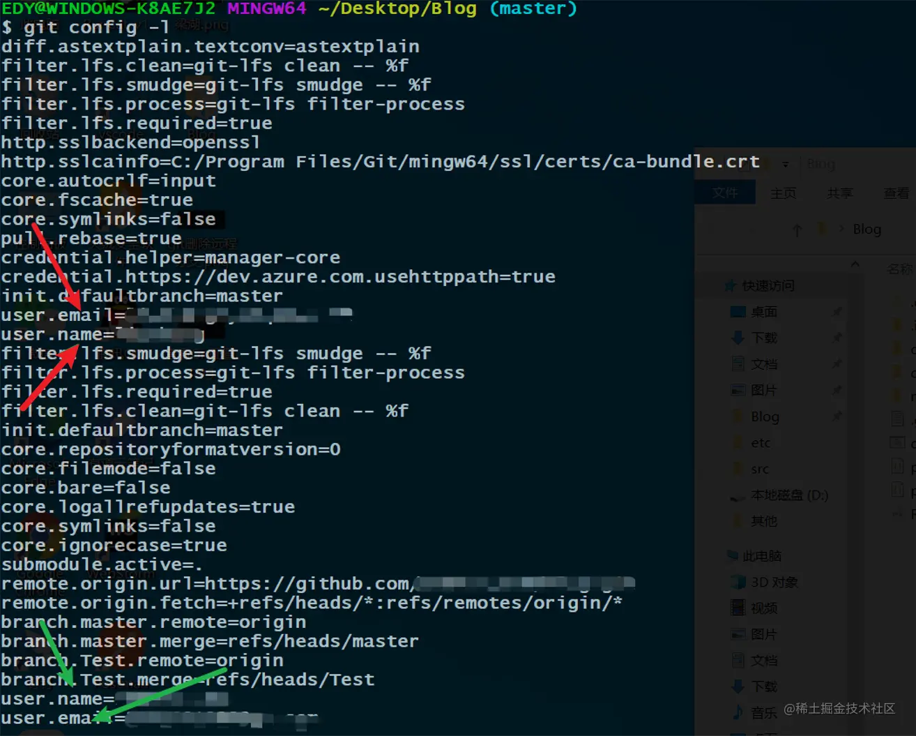Viewport: 916px width, 736px height.
Task: Open the 其他 folder in the navigation pane
Action: click(x=764, y=521)
